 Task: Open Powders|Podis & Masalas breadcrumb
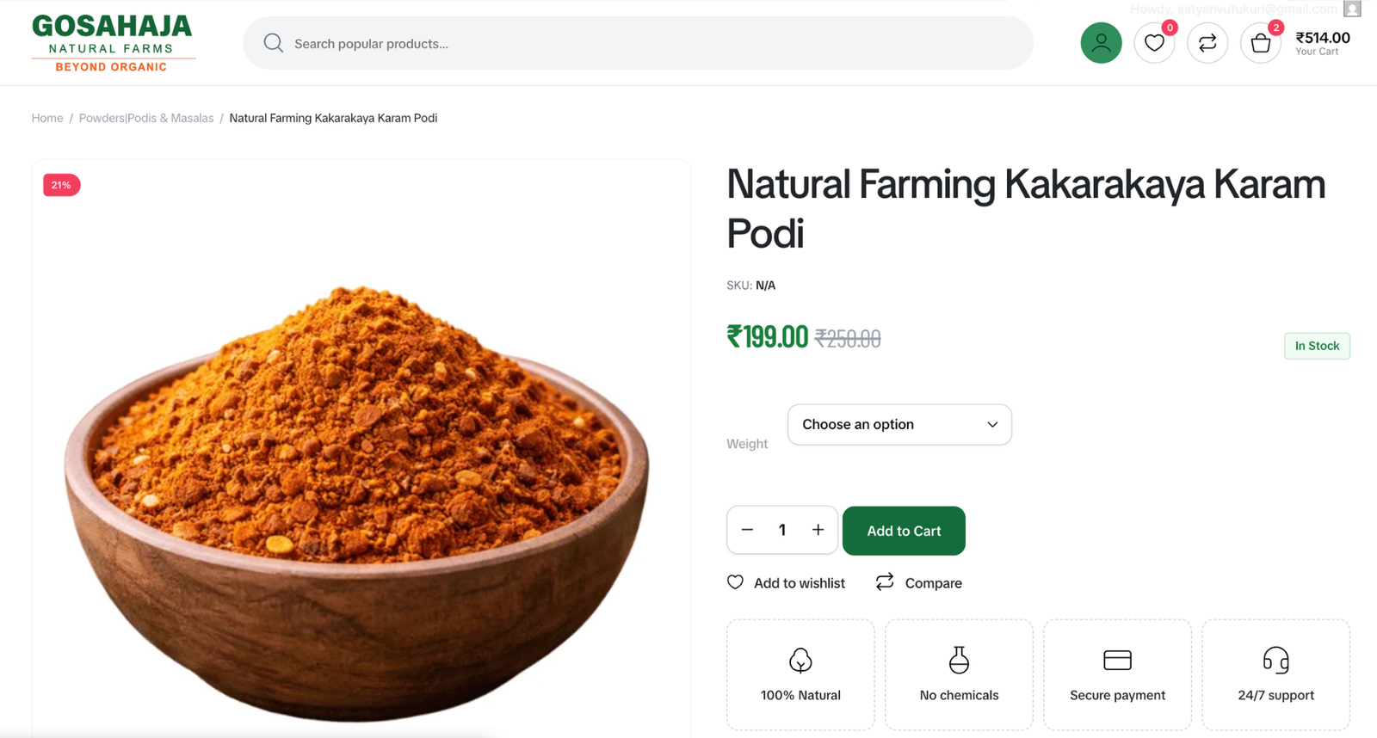tap(146, 118)
